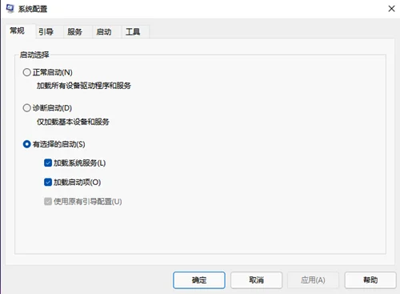Click the 取消 button
The image size is (400, 294).
tap(256, 280)
